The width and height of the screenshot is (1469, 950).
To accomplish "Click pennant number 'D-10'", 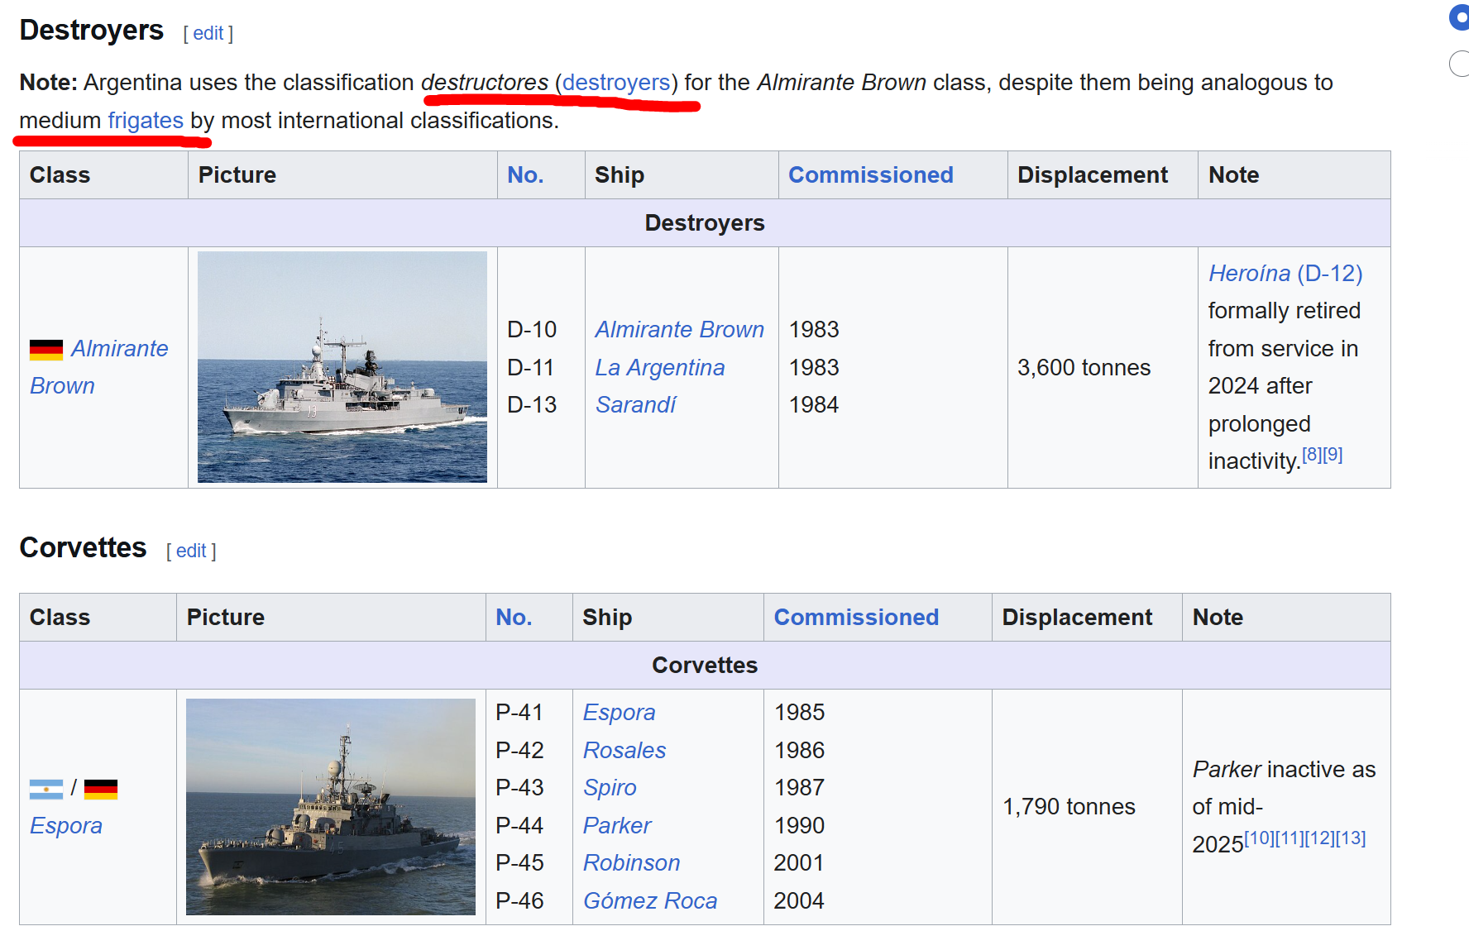I will coord(532,330).
